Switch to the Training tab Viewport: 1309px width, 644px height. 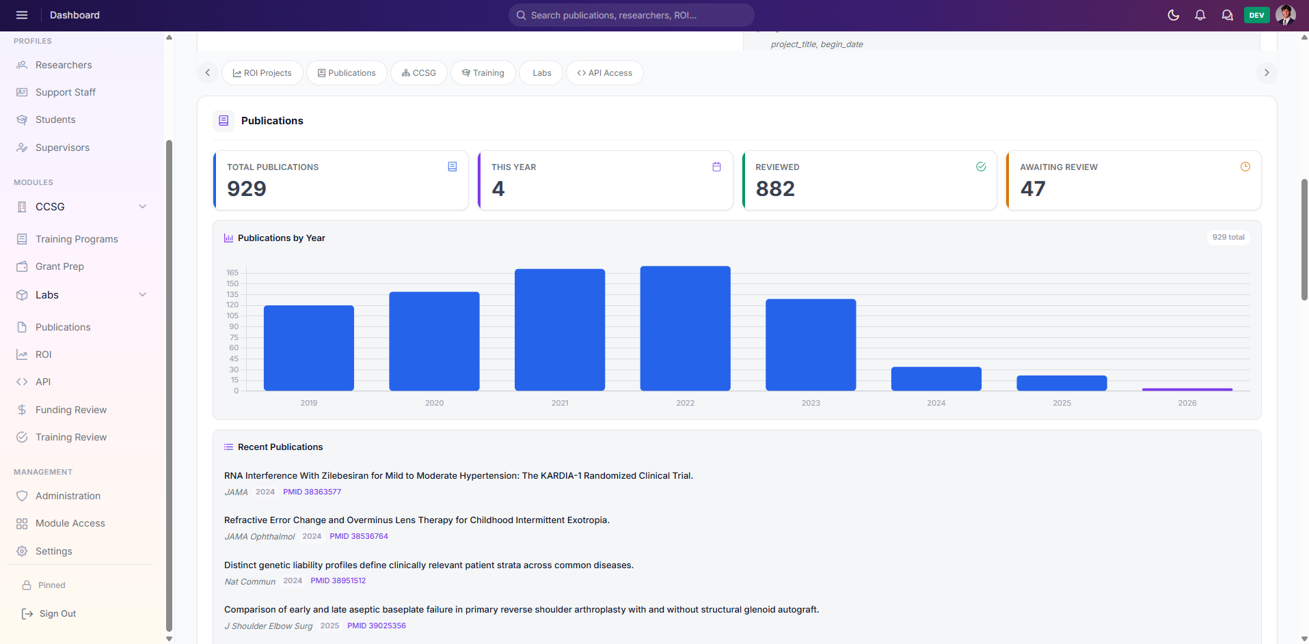pos(483,73)
